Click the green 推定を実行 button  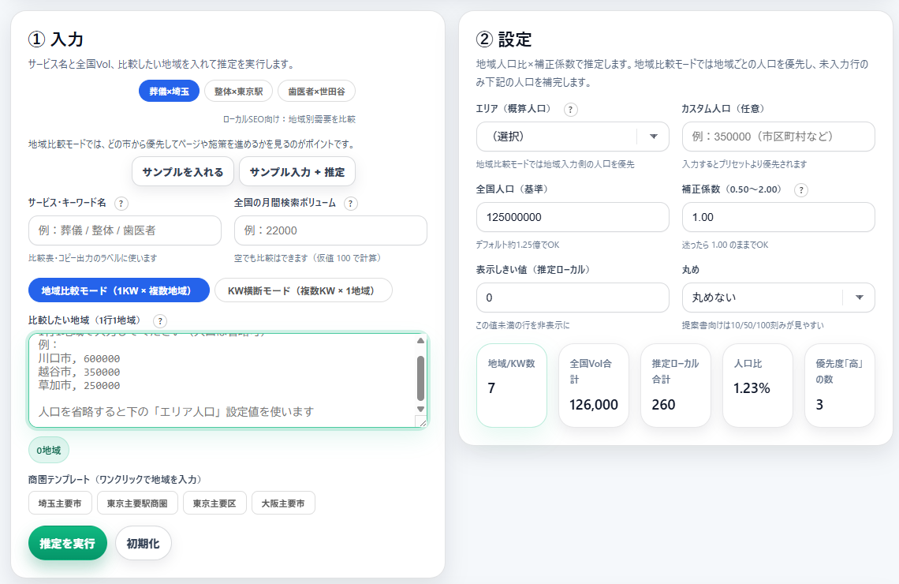pos(68,543)
